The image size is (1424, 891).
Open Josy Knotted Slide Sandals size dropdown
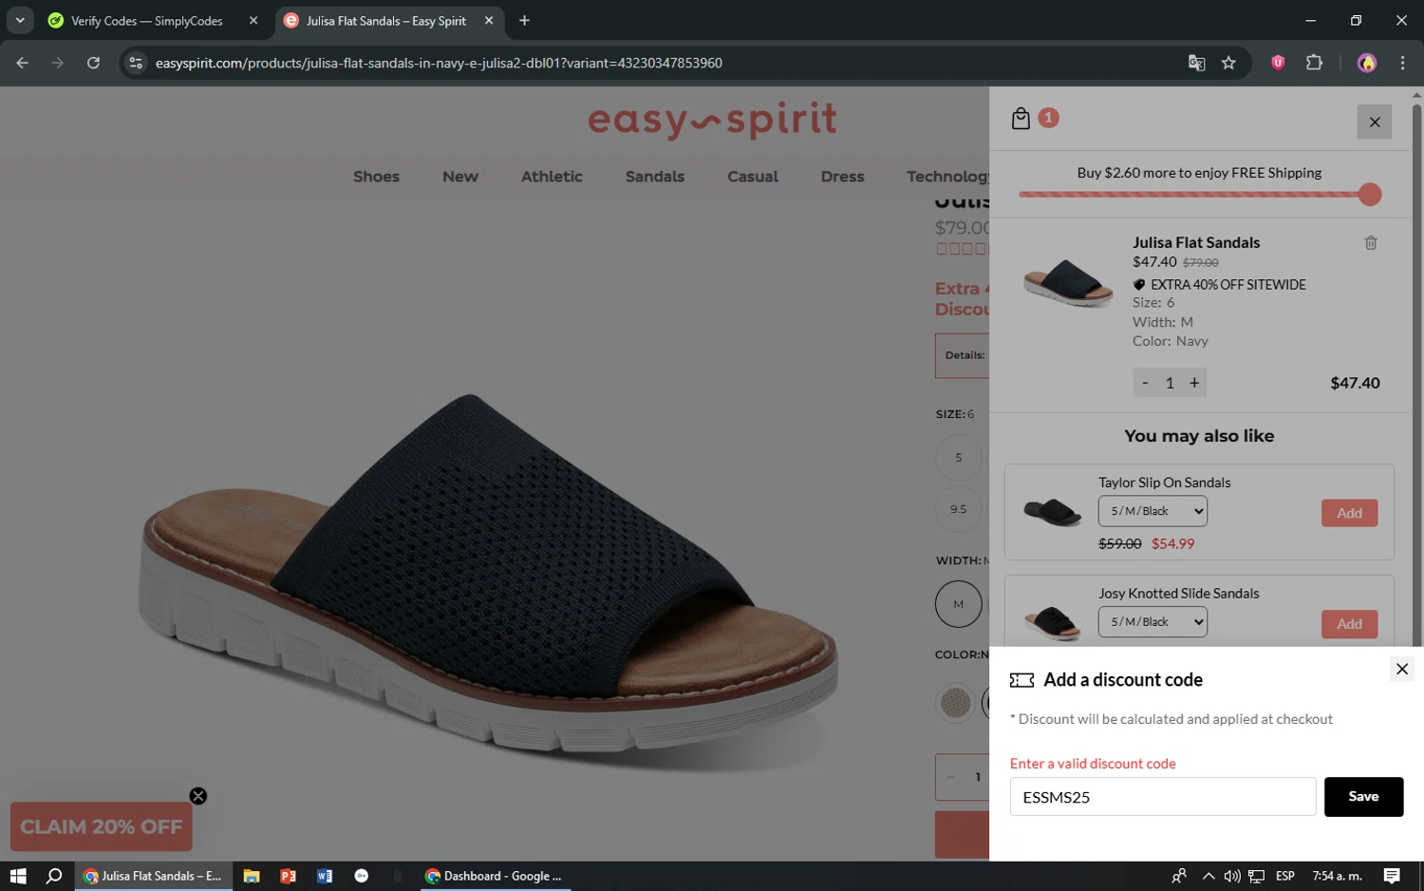pyautogui.click(x=1152, y=622)
